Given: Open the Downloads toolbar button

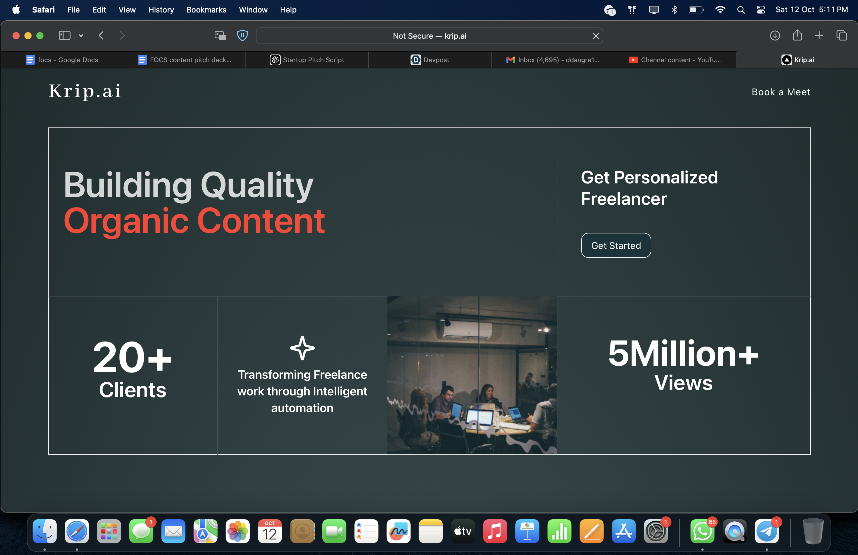Looking at the screenshot, I should point(775,35).
